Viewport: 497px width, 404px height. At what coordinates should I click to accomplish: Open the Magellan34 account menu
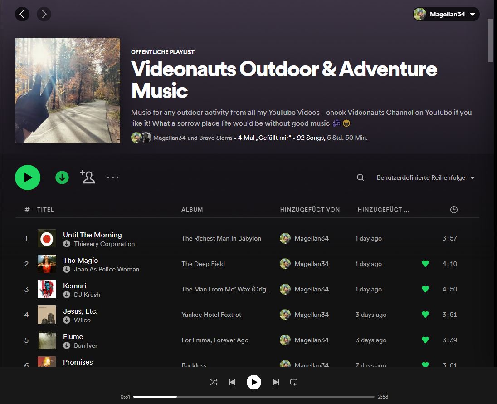446,14
